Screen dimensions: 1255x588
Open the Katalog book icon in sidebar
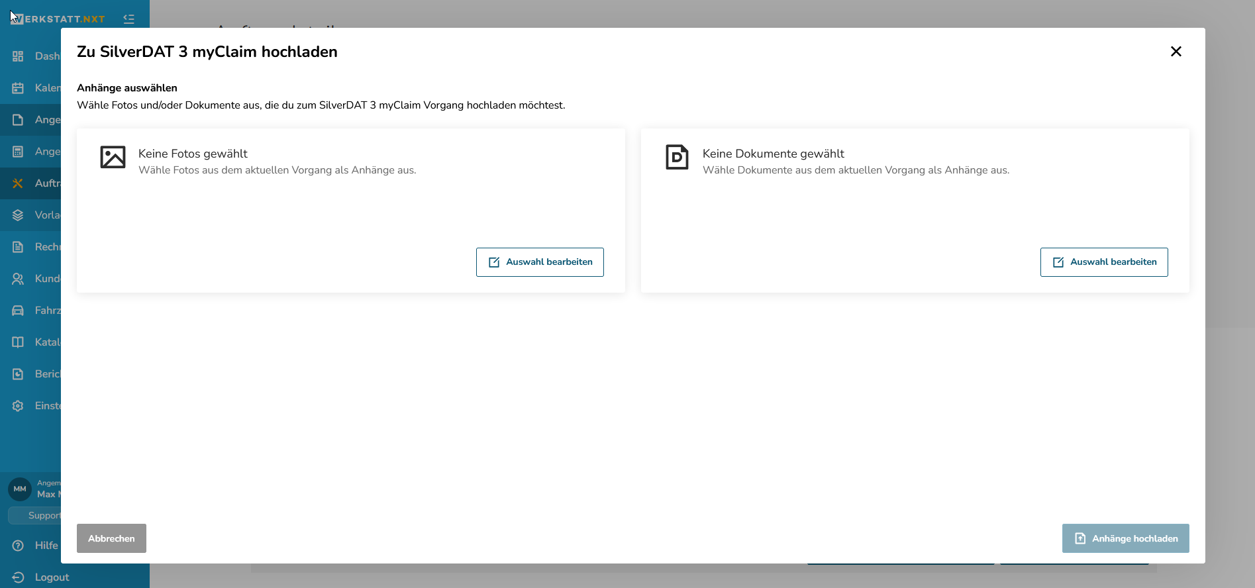click(x=18, y=342)
